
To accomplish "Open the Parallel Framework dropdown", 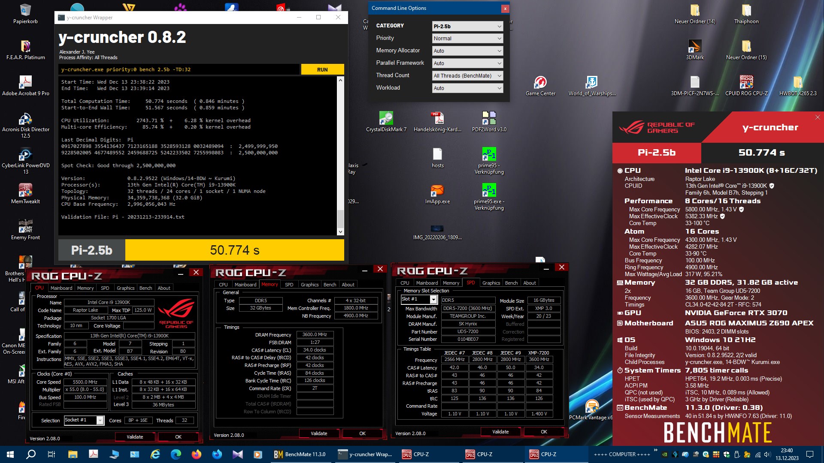I will tap(467, 63).
